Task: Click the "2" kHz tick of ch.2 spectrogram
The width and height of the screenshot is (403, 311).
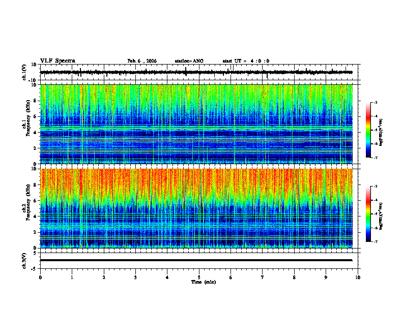Action: tap(35, 232)
